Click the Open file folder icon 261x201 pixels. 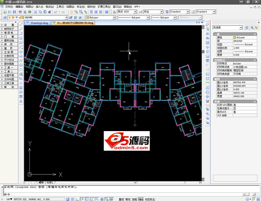[9, 12]
